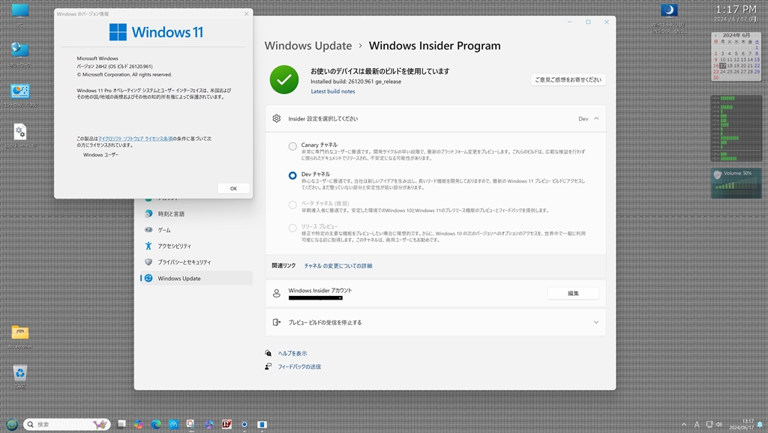Screen dimensions: 768x433
Task: Open the Network globe desktop icon
Action: (x=20, y=53)
